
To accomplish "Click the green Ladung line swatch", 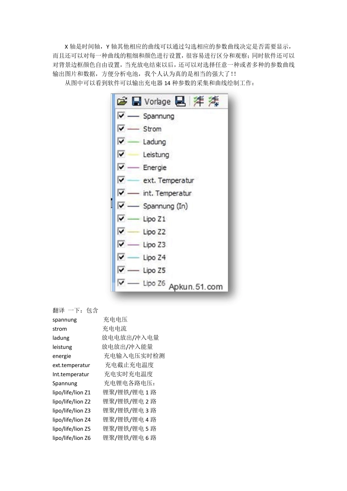I will point(133,142).
